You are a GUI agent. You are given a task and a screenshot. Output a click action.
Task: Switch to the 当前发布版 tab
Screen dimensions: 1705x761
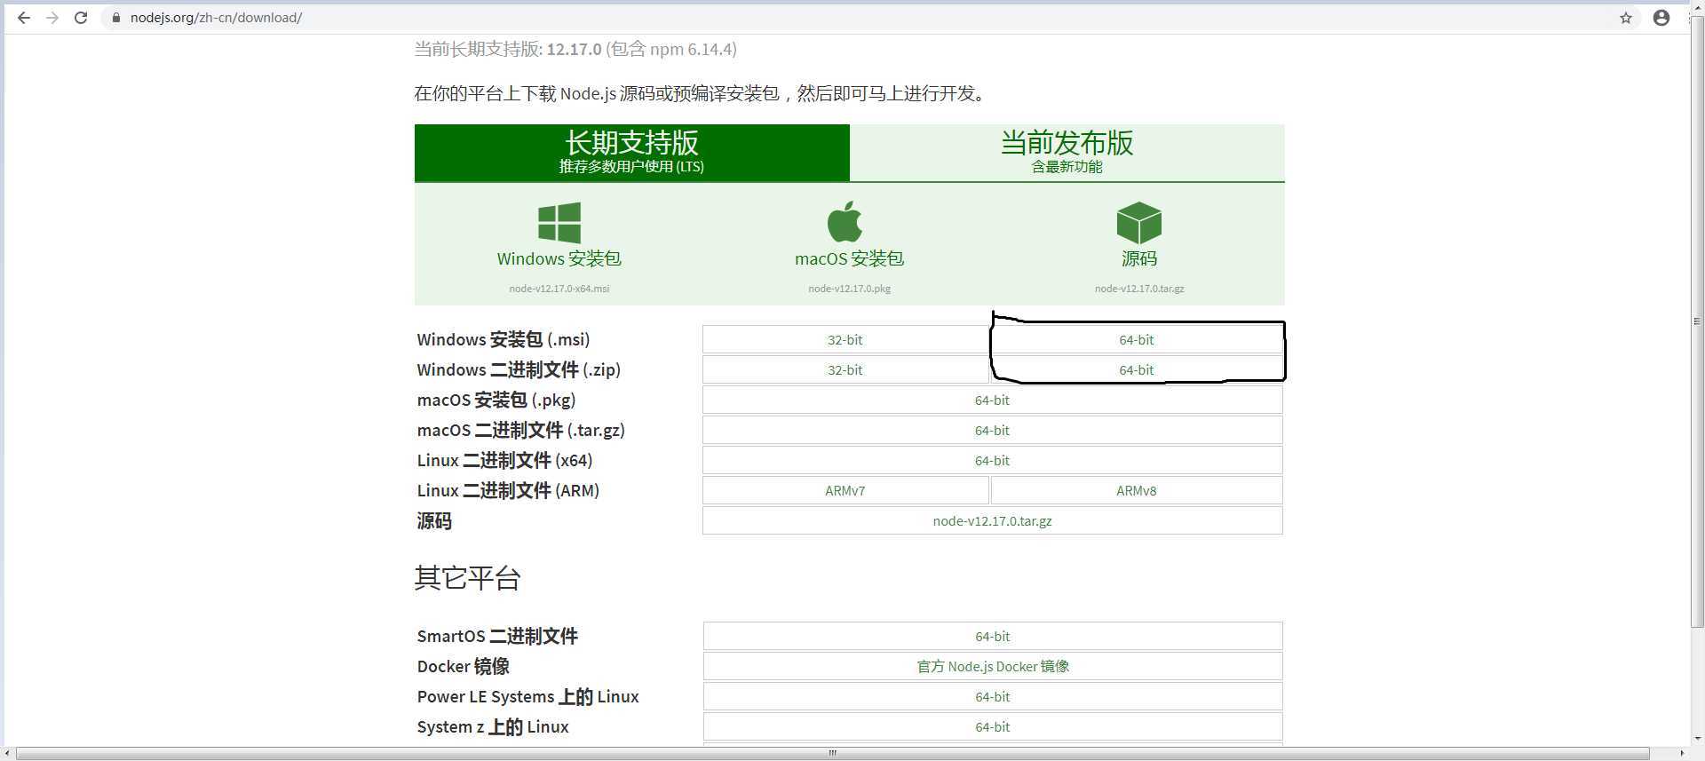(1067, 153)
